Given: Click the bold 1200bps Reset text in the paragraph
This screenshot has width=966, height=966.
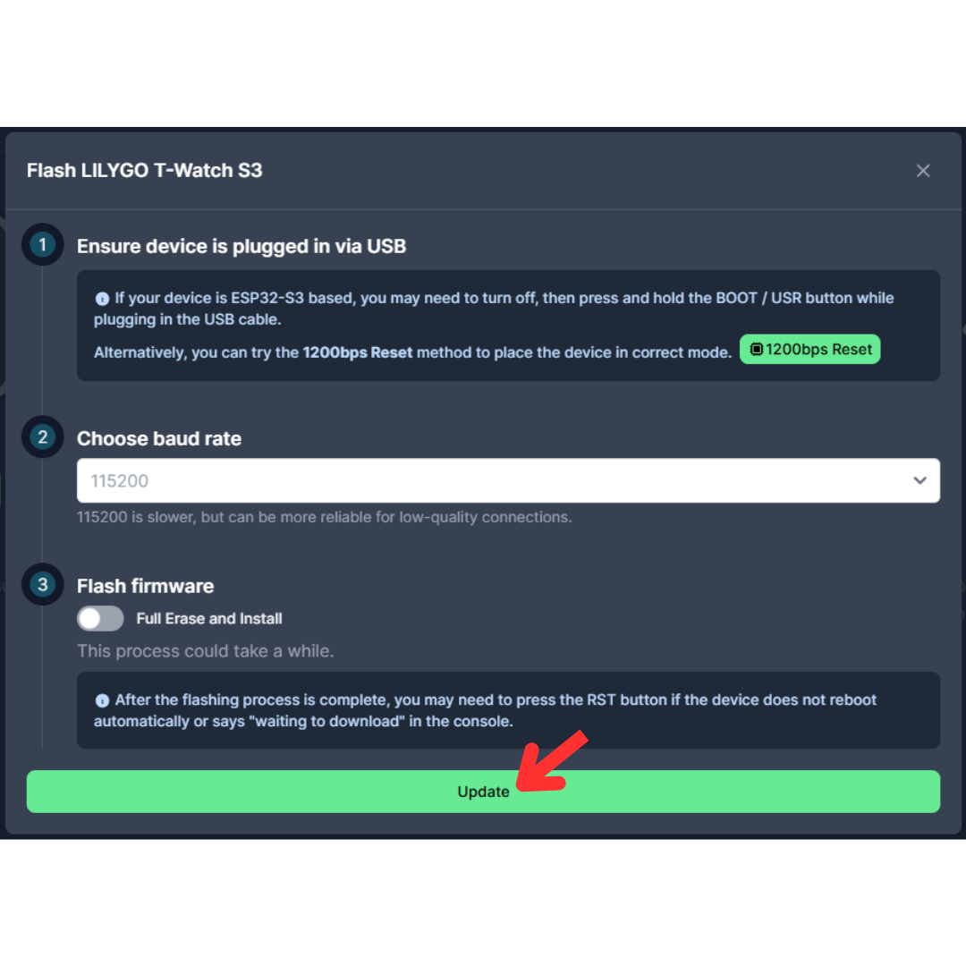Looking at the screenshot, I should 357,352.
